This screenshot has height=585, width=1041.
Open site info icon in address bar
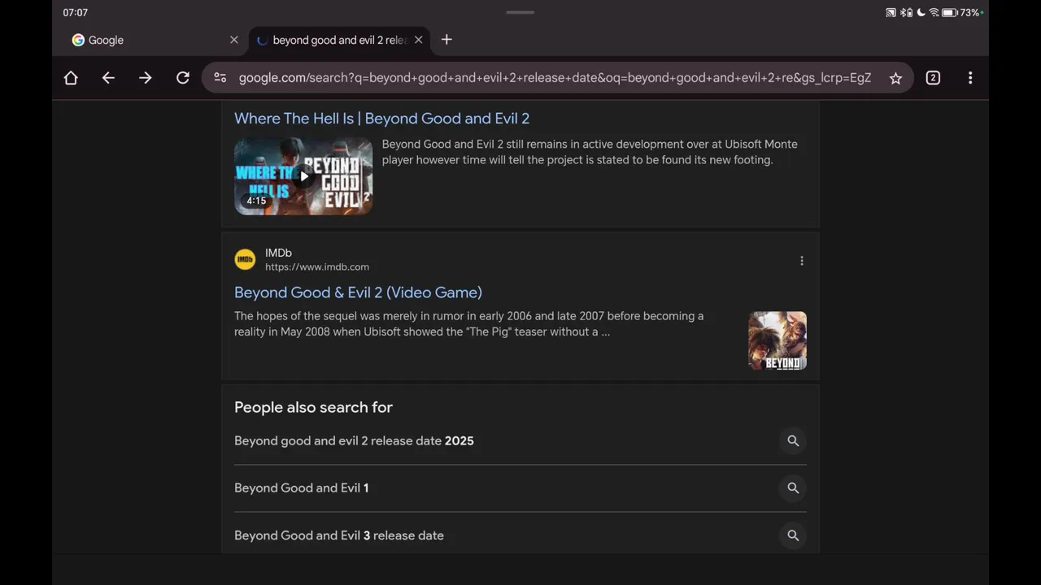(220, 78)
